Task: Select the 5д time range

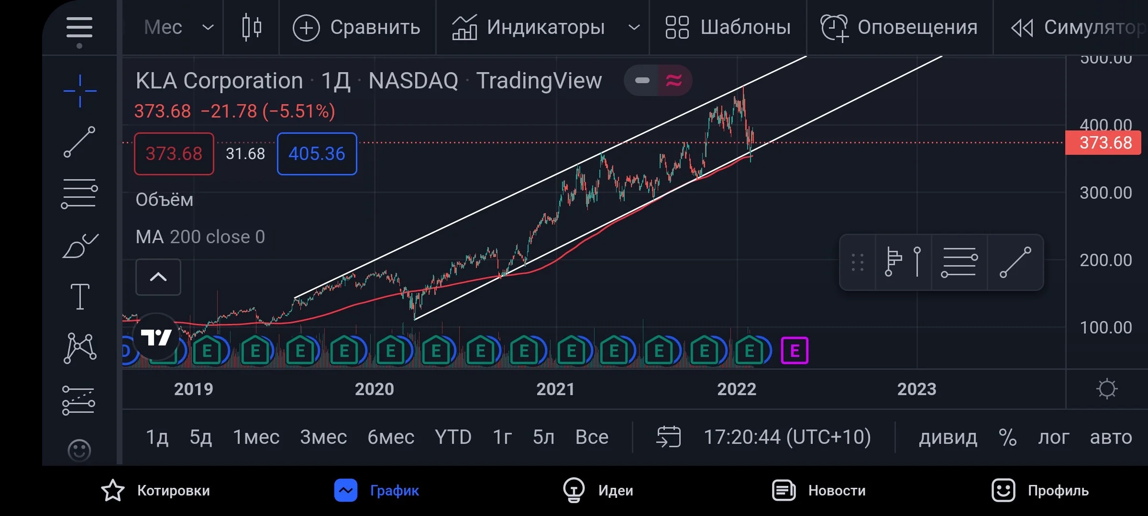Action: (x=200, y=437)
